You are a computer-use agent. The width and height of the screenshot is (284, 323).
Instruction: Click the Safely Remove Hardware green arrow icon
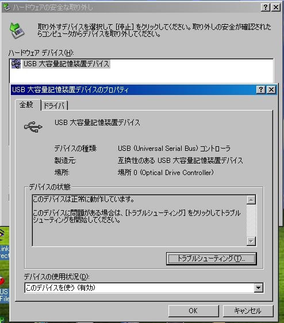[17, 31]
